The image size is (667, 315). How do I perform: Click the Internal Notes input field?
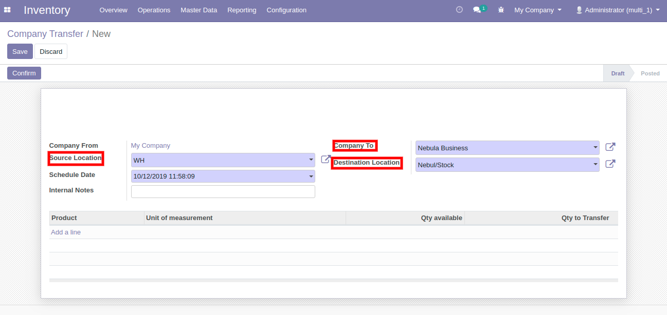point(223,192)
